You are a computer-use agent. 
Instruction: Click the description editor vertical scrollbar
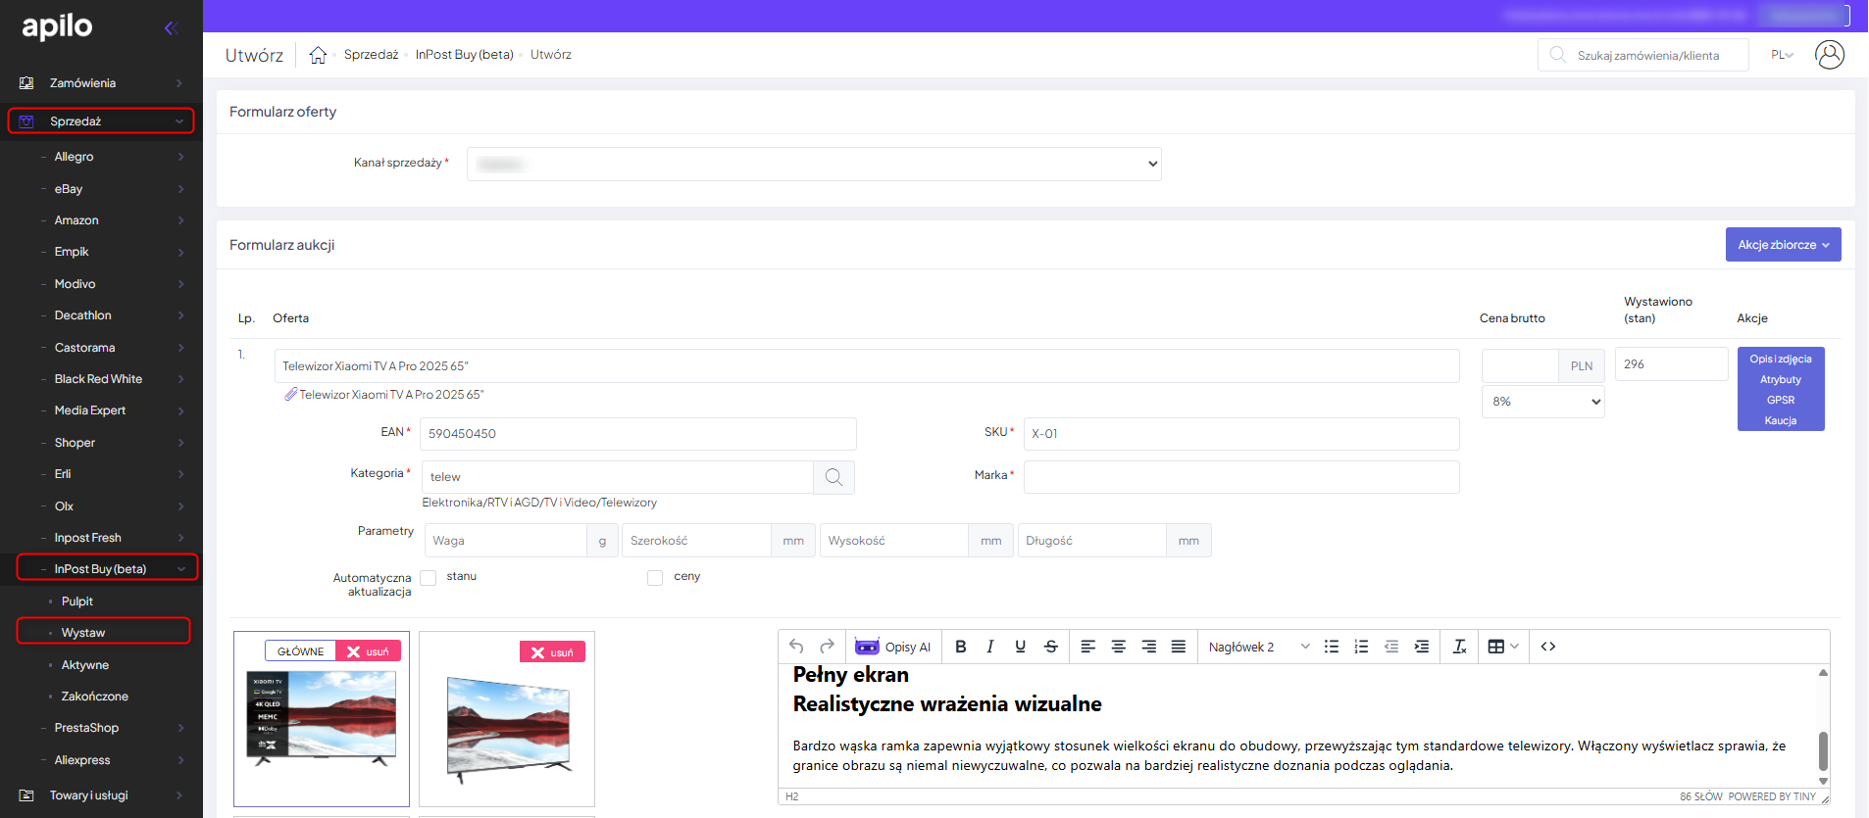pos(1823,750)
